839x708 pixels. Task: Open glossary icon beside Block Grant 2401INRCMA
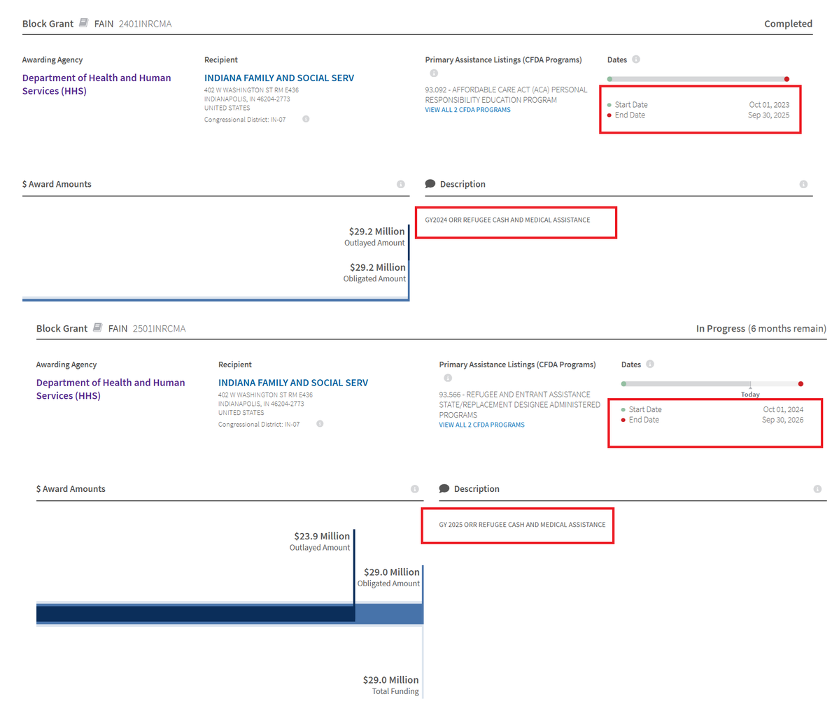point(83,23)
